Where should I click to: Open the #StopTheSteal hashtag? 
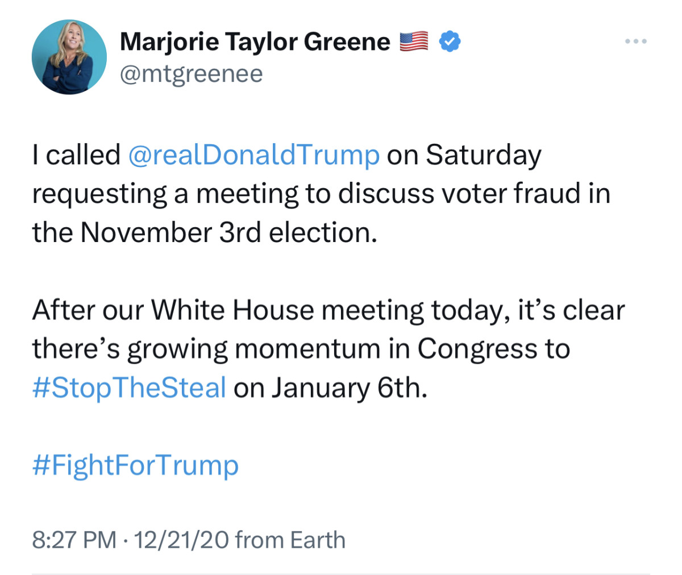tap(128, 387)
